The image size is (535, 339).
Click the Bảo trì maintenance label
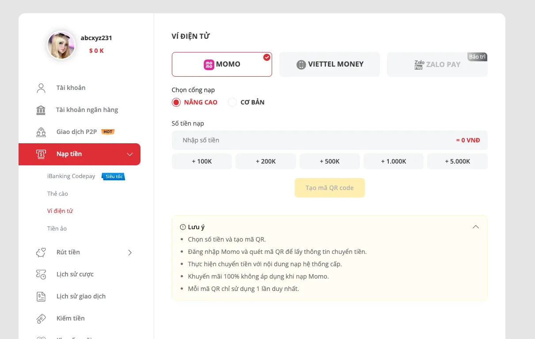[x=478, y=57]
